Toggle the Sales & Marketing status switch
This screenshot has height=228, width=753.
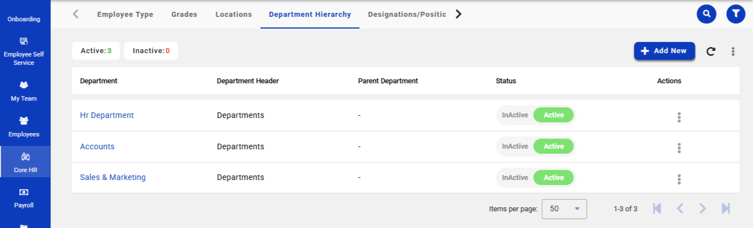coord(535,177)
